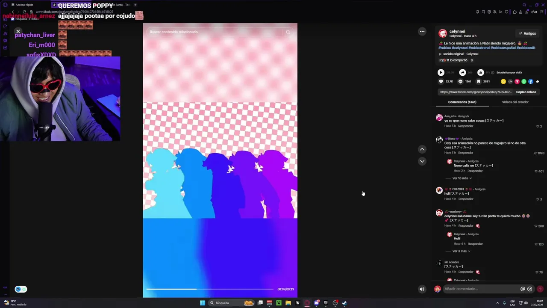Switch to the 'Comentarios (1361)' tab
Image resolution: width=547 pixels, height=308 pixels.
tap(462, 102)
